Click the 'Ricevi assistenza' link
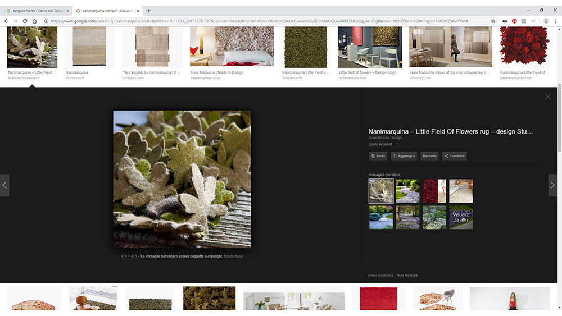The width and height of the screenshot is (562, 316). pos(380,275)
